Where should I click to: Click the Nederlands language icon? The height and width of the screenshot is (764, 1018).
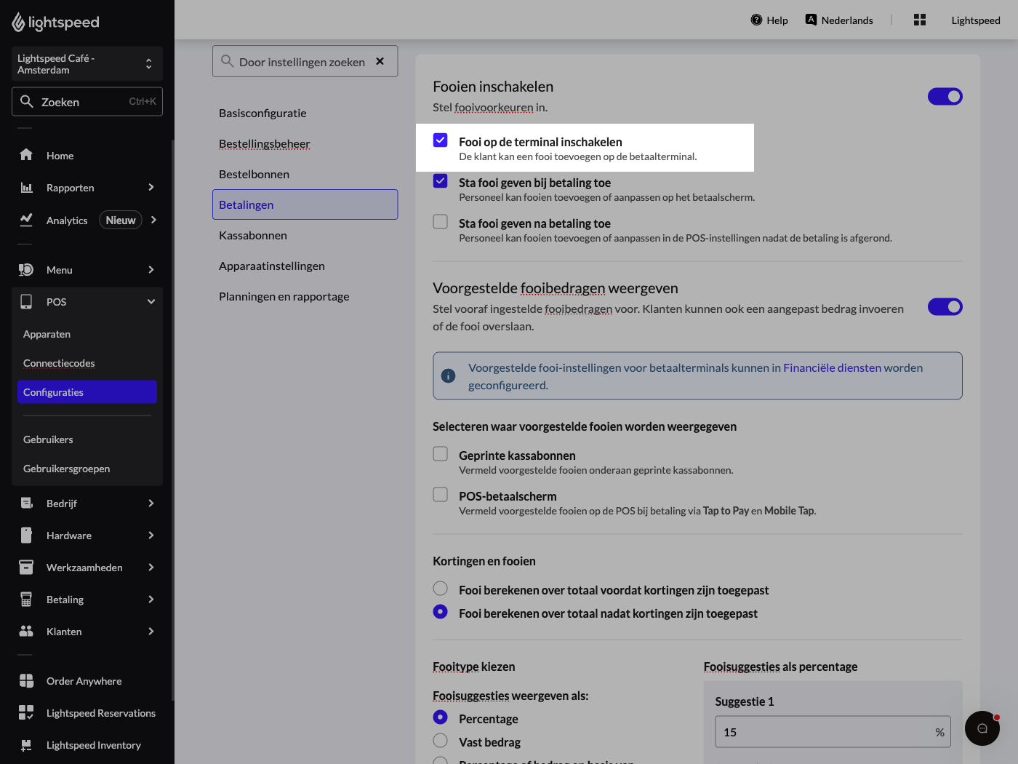(811, 20)
